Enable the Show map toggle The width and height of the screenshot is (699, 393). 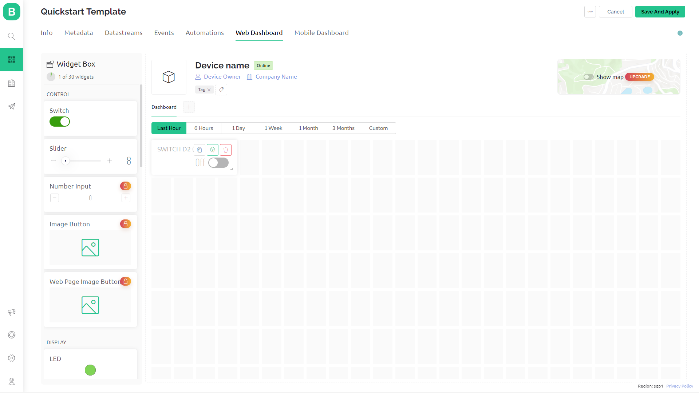click(588, 77)
